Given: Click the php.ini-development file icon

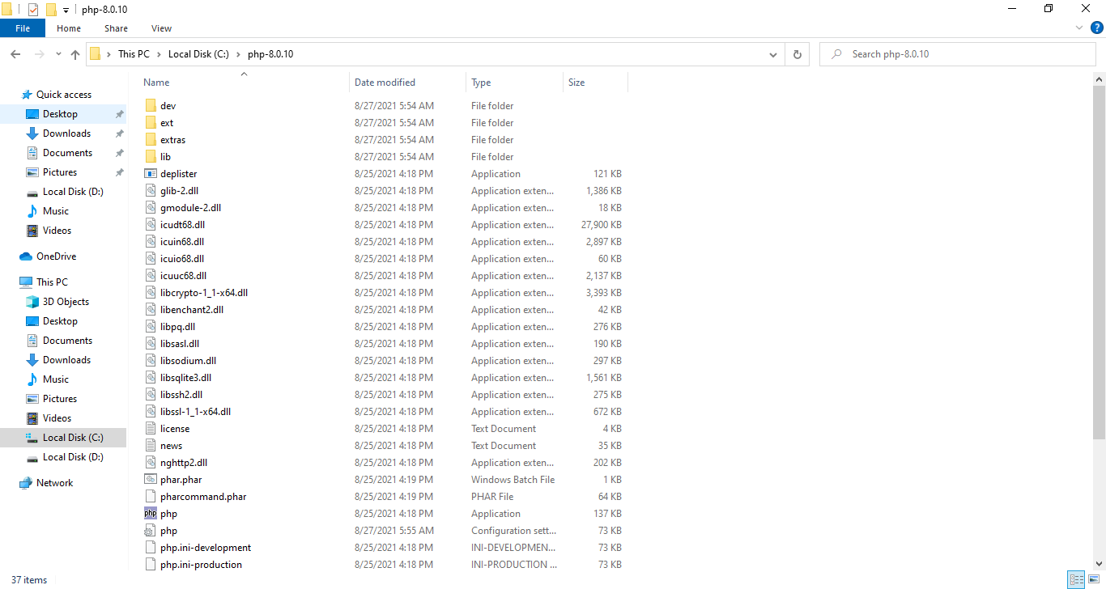Looking at the screenshot, I should tap(151, 548).
